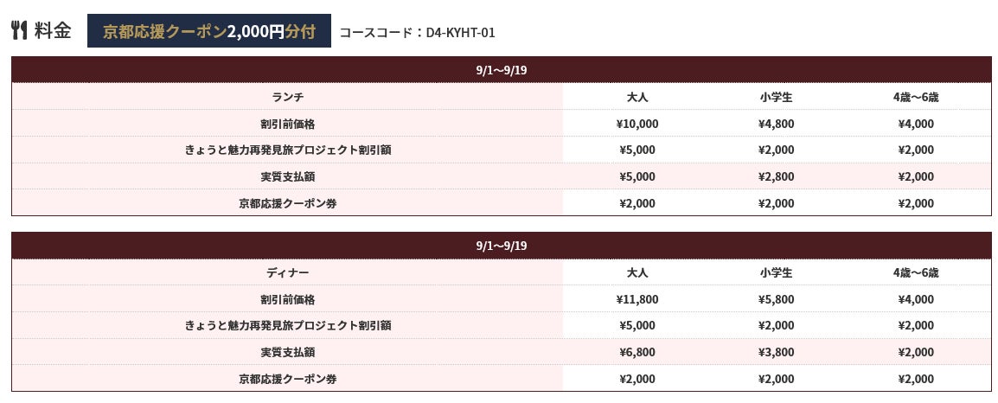This screenshot has width=998, height=403.
Task: Select the ¥11,800 dinner adult price
Action: [x=637, y=299]
